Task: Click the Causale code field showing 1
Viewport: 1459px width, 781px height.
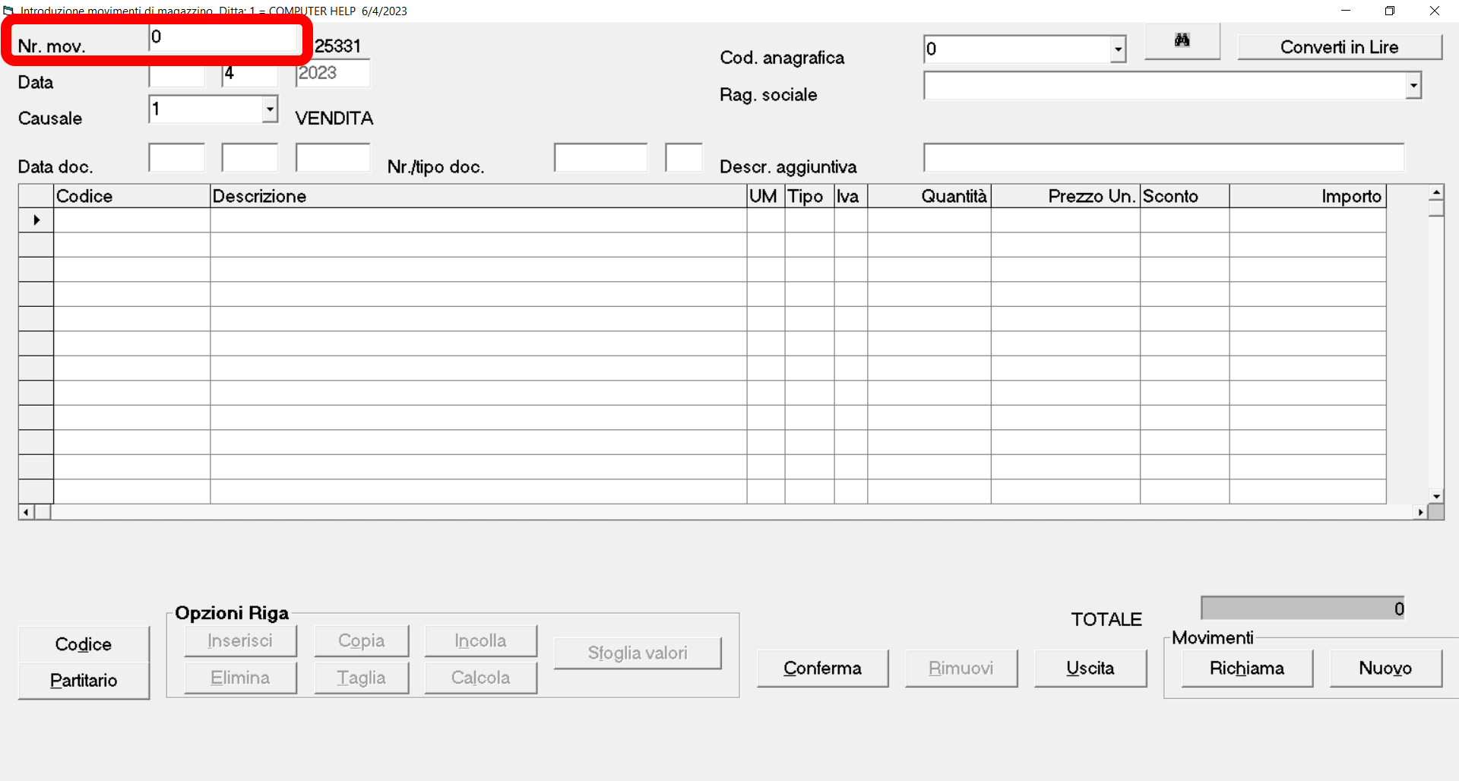Action: click(205, 109)
